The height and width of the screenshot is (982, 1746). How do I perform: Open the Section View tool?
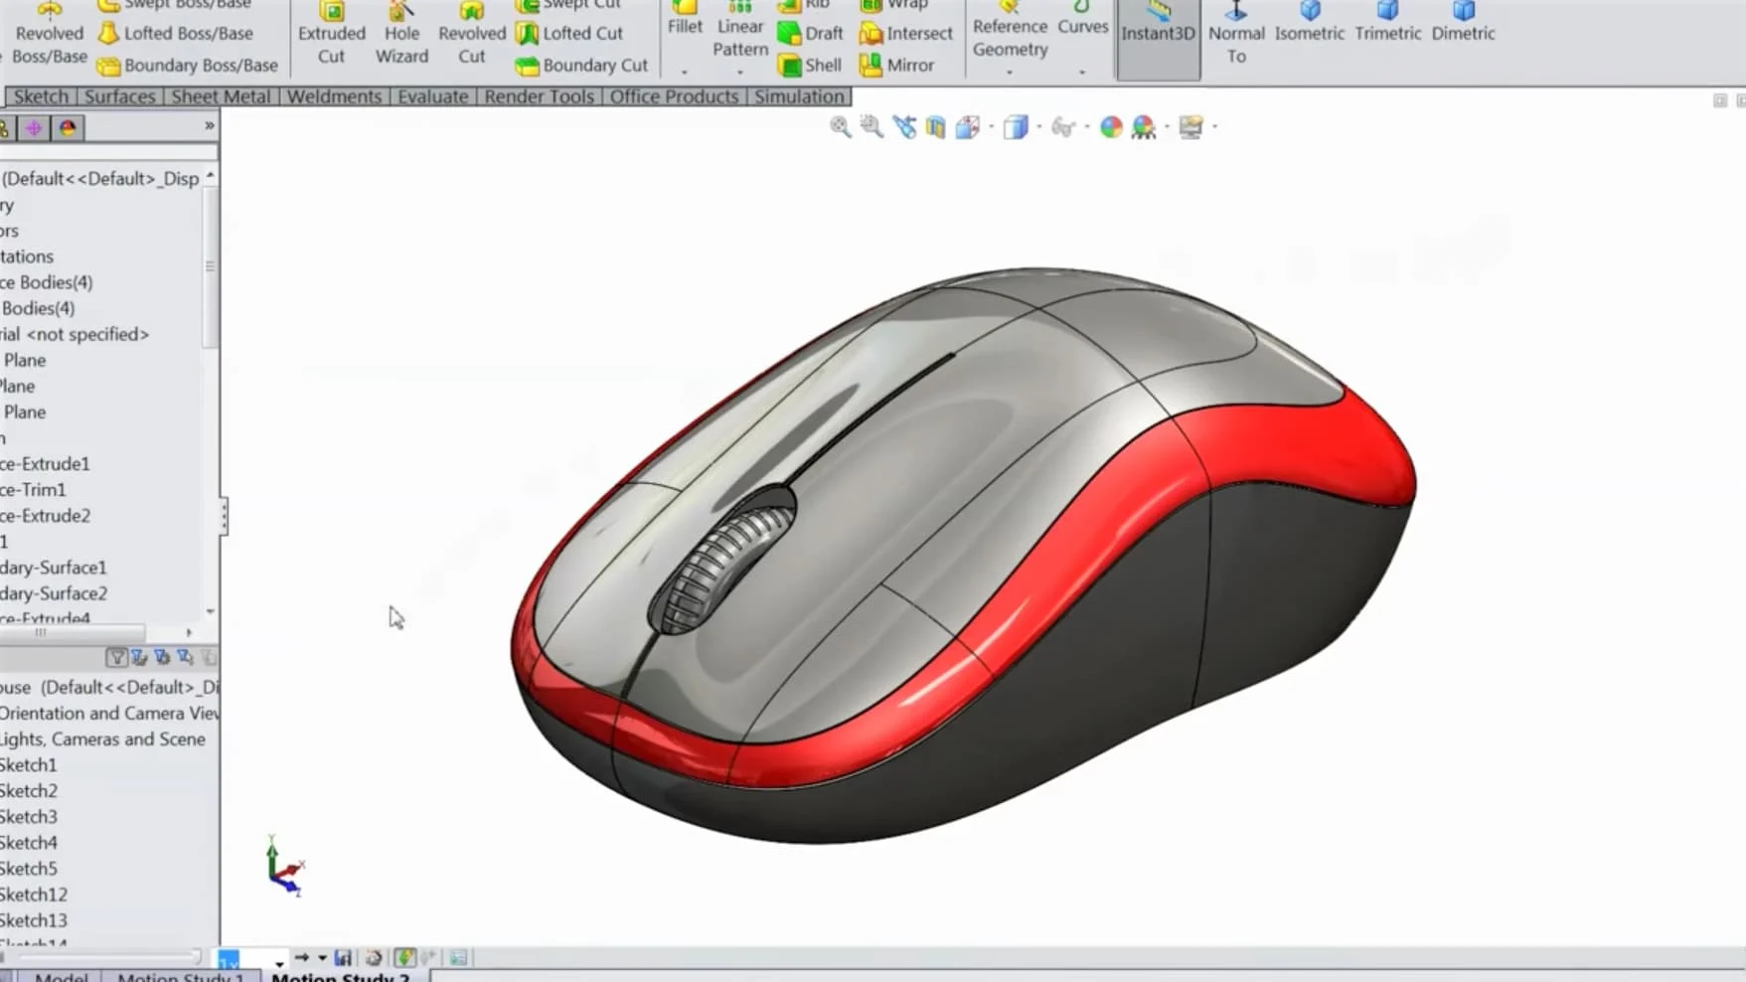click(935, 127)
